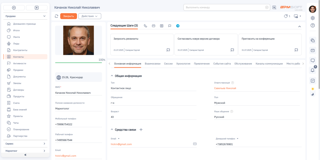Open the chats panel icon on right rail
The image size is (320, 160).
312,40
